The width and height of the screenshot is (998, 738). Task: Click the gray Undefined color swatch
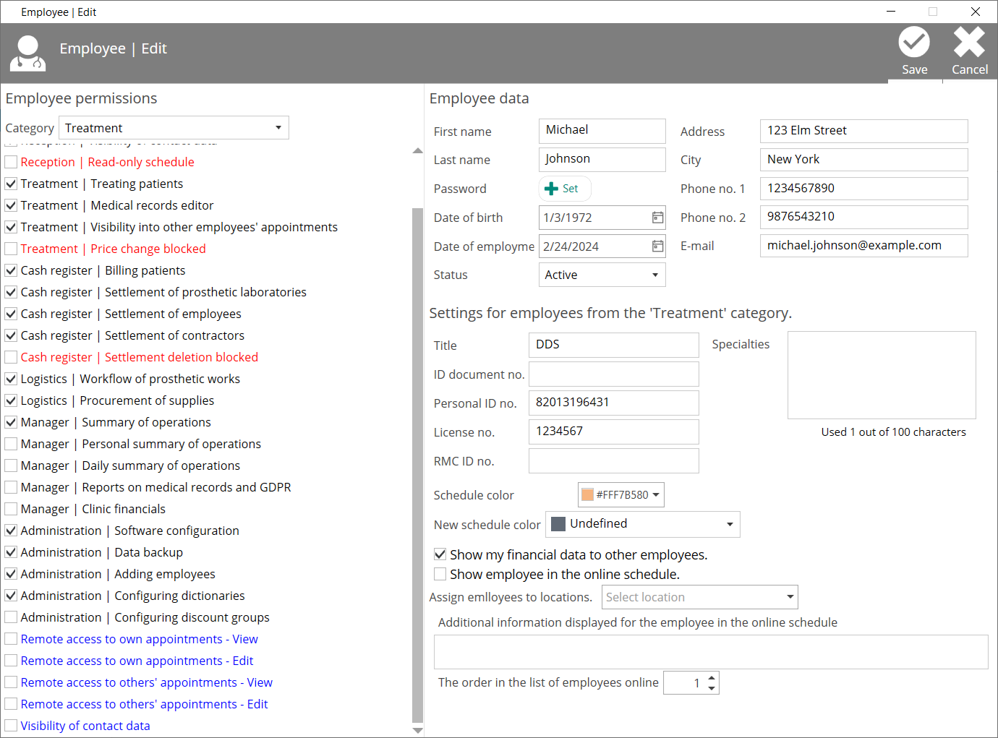(558, 524)
